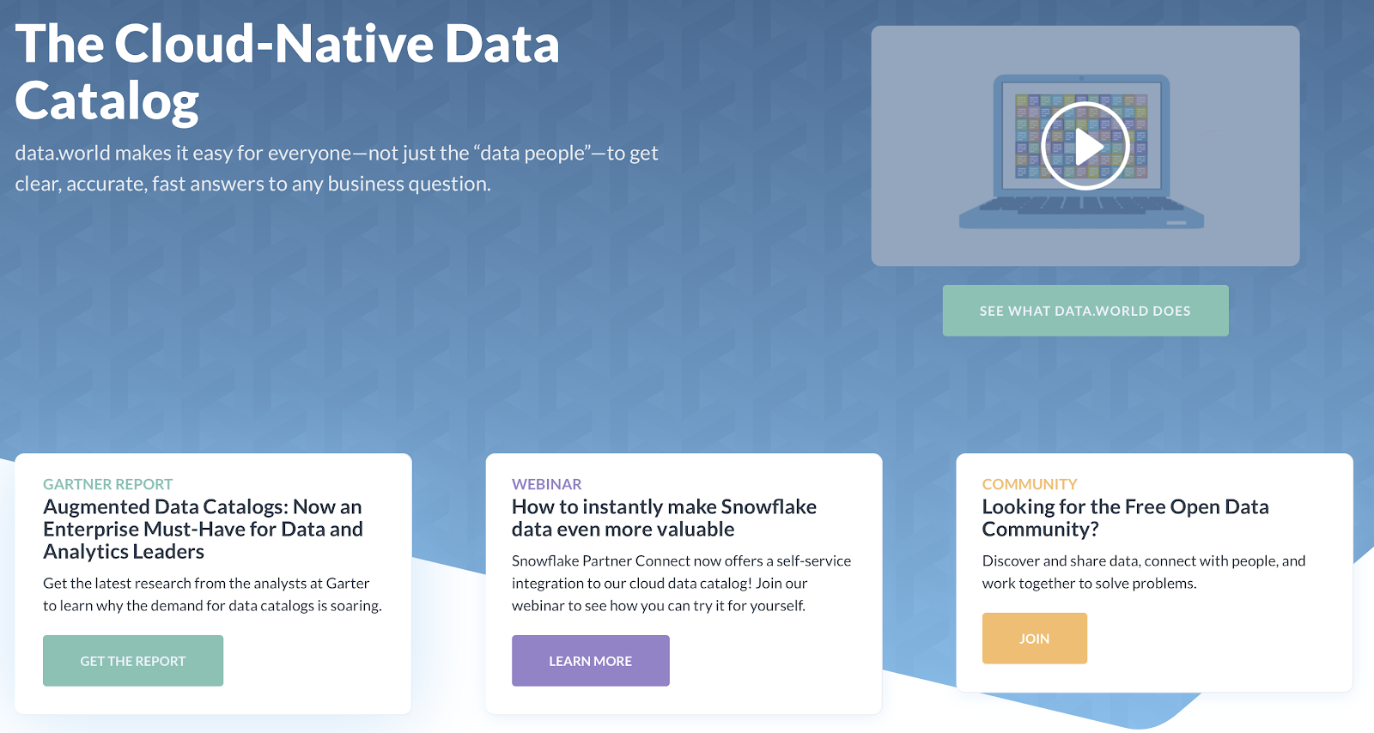Viewport: 1374px width, 733px height.
Task: Click the yellow JOIN button
Action: tap(1035, 639)
